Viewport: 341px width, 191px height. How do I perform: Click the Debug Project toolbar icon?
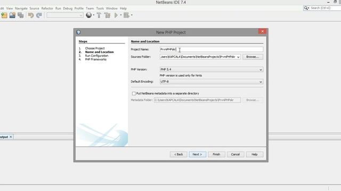click(126, 15)
